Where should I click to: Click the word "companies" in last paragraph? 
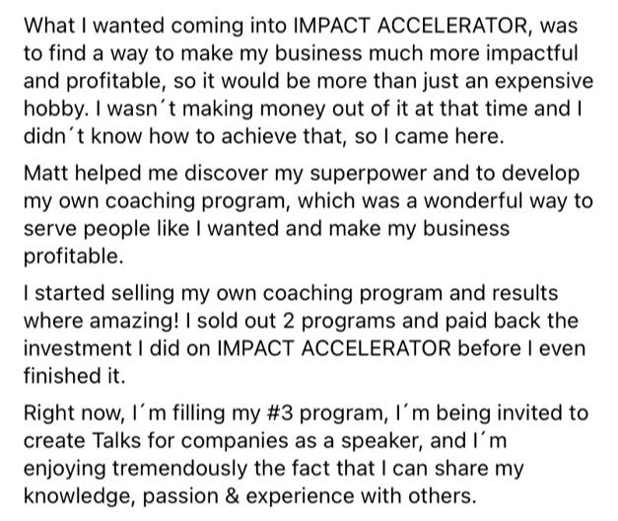pyautogui.click(x=235, y=442)
